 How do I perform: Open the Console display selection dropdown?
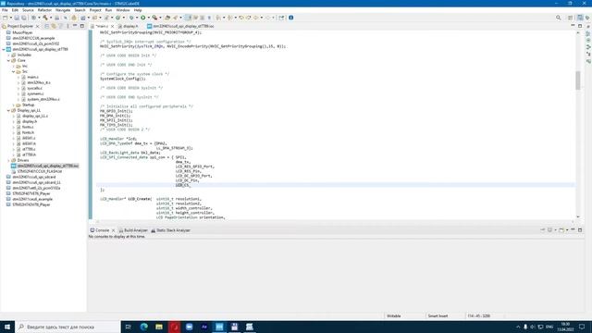pyautogui.click(x=555, y=230)
